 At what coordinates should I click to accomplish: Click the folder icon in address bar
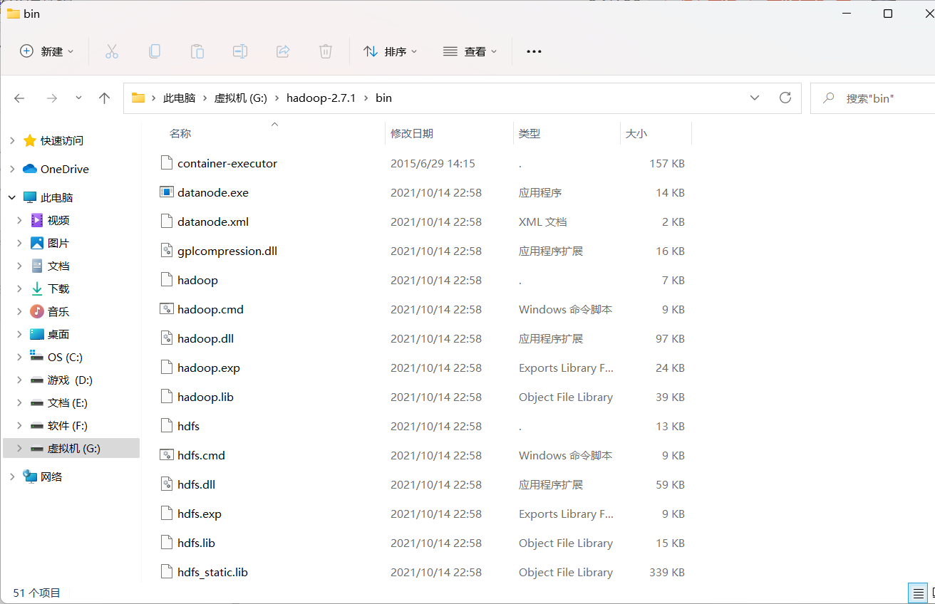coord(138,98)
